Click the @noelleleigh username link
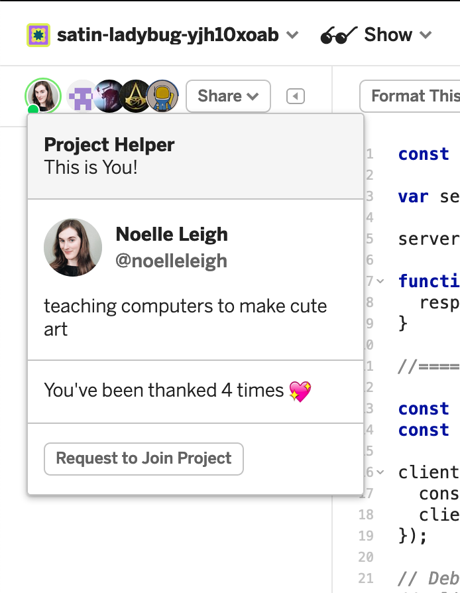Image resolution: width=460 pixels, height=593 pixels. (x=171, y=261)
